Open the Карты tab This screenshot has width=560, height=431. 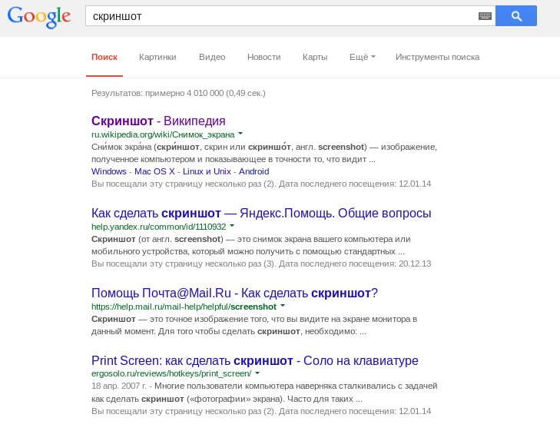pos(315,57)
